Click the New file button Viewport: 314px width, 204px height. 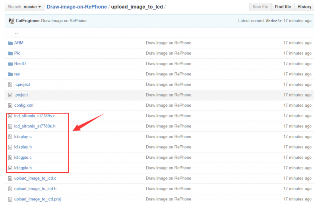point(260,7)
